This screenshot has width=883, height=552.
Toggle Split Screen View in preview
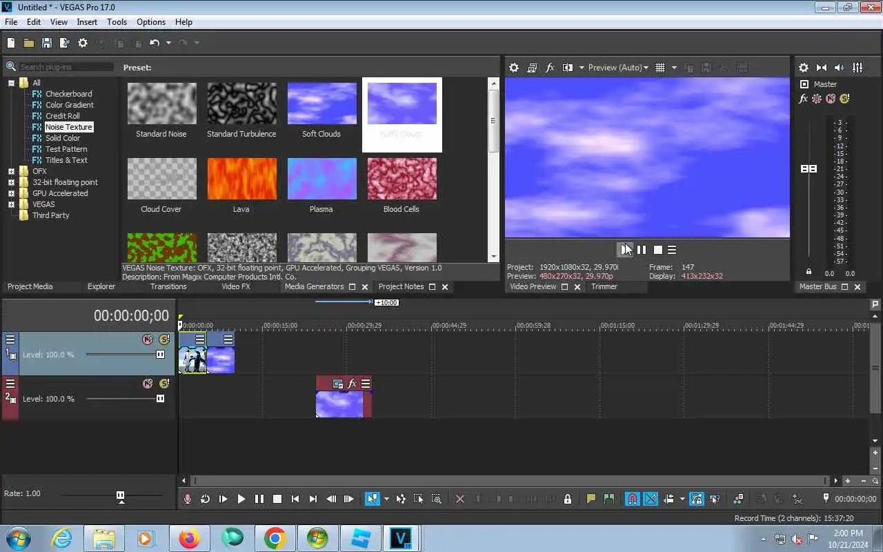(568, 68)
